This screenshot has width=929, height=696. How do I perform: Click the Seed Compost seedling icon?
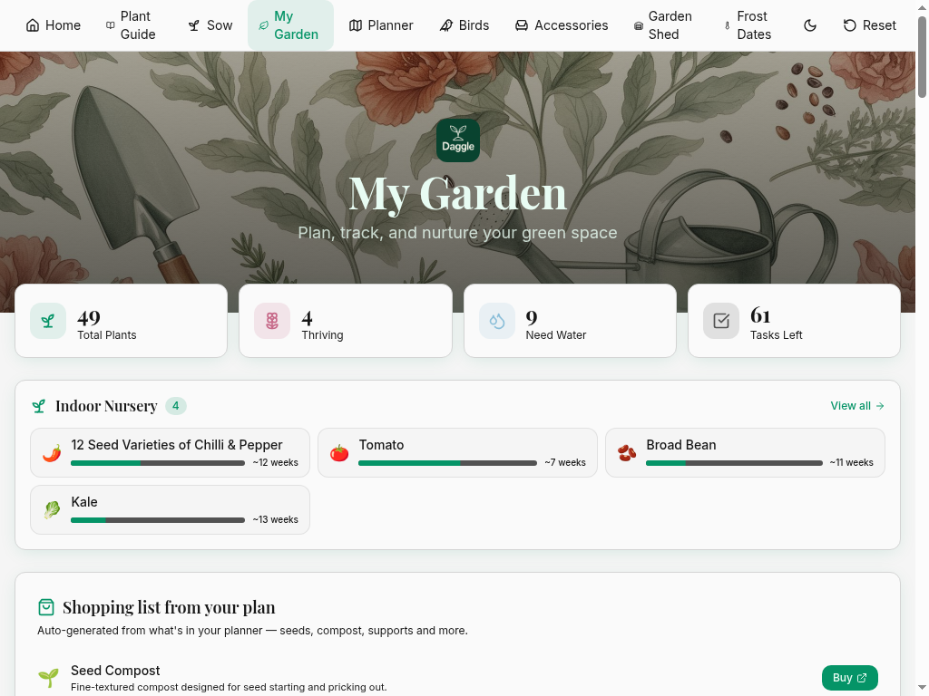pos(49,678)
